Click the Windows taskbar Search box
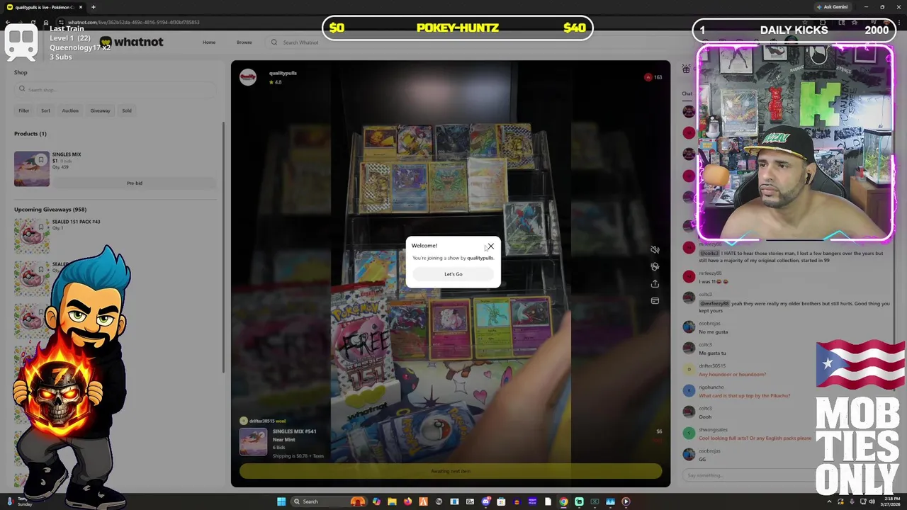 pos(329,501)
